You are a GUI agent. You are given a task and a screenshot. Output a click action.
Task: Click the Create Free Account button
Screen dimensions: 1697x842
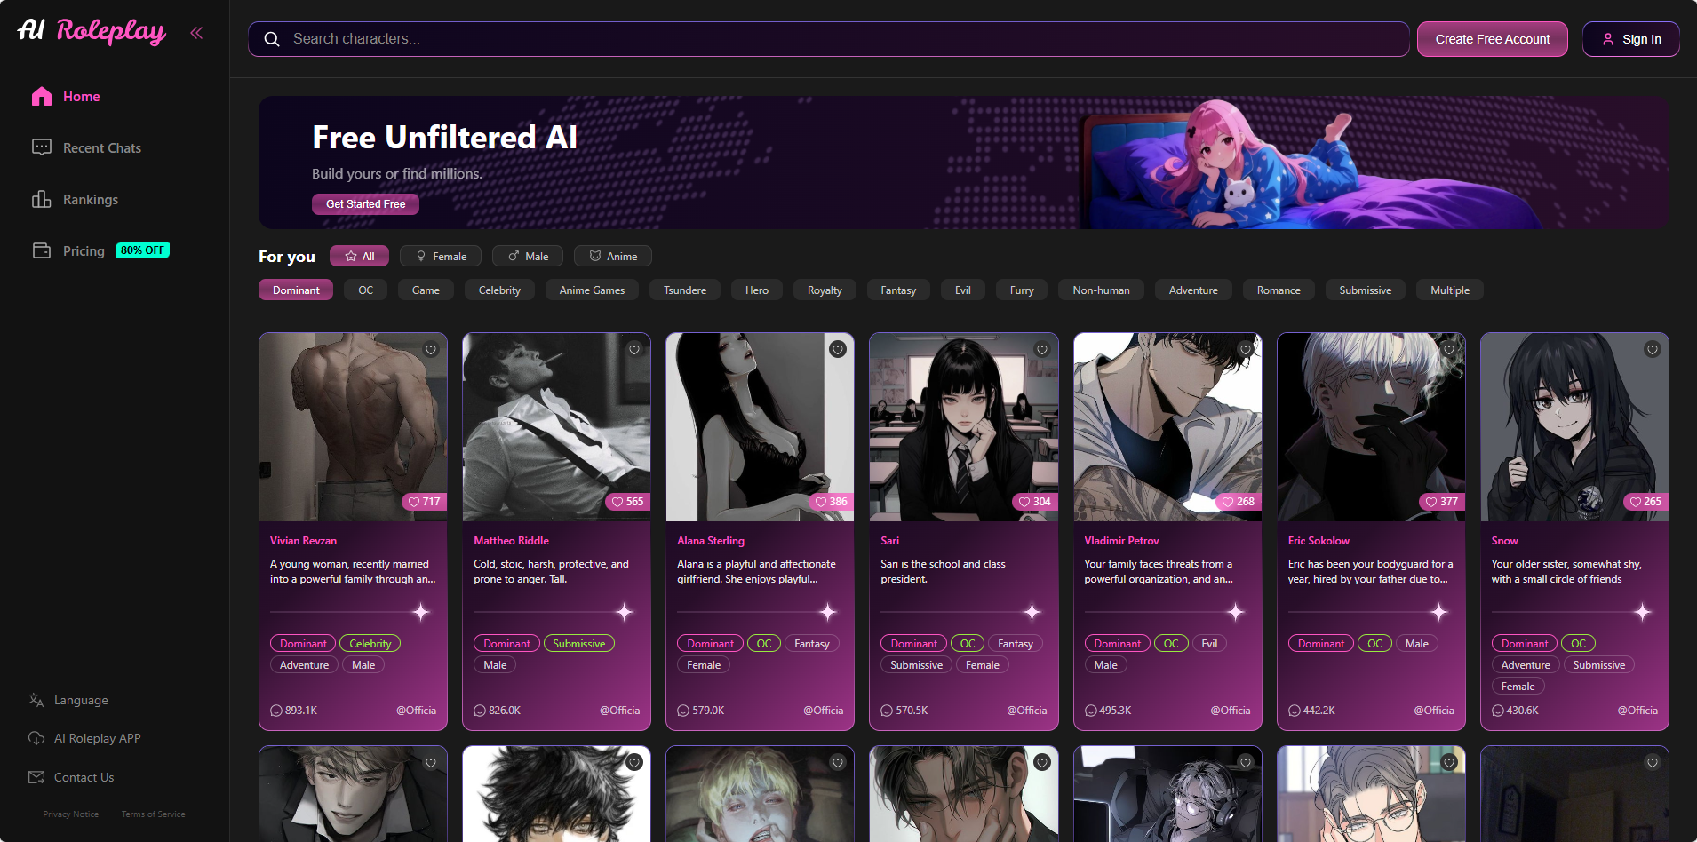1492,38
